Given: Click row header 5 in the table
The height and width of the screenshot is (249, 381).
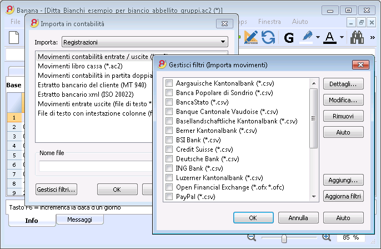Looking at the screenshot, I should pos(14,155).
